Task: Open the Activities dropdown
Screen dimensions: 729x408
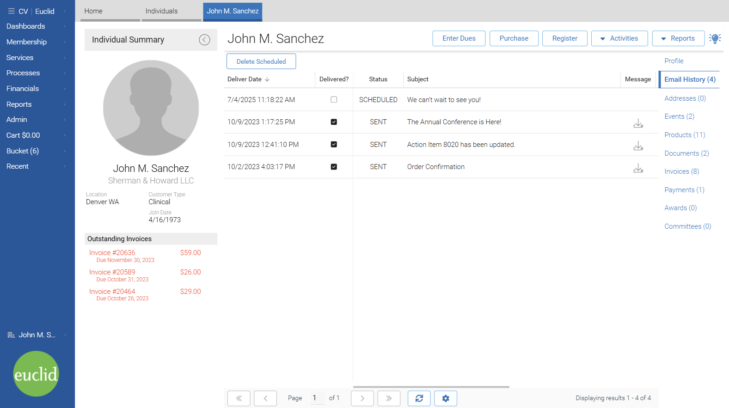Action: click(x=619, y=38)
